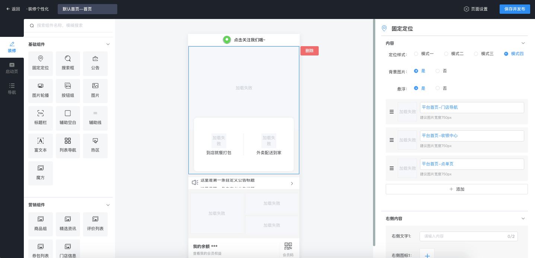Screen dimensions: 535x258
Task: Click the 热区 hotspot component
Action: [x=95, y=145]
